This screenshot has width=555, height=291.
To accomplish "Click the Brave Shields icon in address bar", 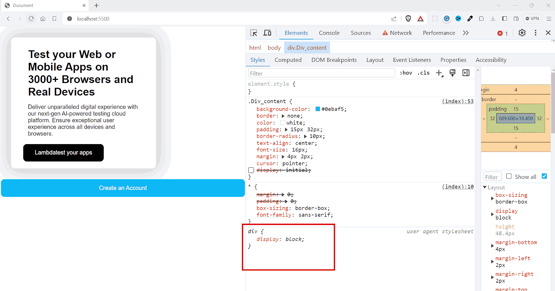I will 408,19.
